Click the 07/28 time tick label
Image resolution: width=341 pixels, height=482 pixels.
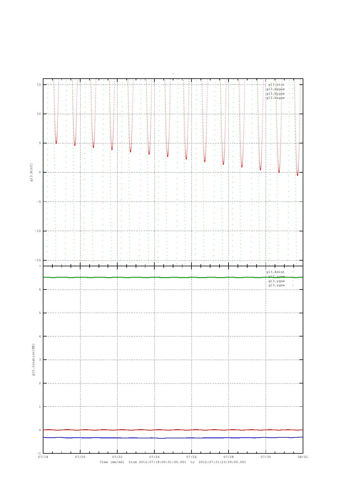(229, 457)
